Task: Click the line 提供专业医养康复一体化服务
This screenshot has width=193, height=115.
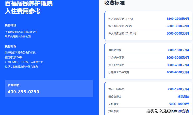Action: pos(22,67)
